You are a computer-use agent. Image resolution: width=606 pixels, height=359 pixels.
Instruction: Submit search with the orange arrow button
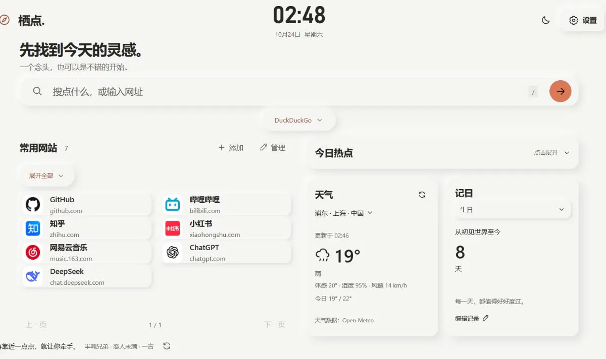[x=560, y=91]
